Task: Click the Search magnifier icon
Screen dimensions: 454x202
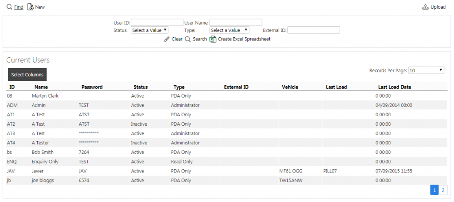Action: 188,39
